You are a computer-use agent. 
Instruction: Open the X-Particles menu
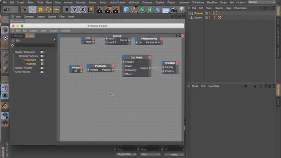click(x=198, y=2)
